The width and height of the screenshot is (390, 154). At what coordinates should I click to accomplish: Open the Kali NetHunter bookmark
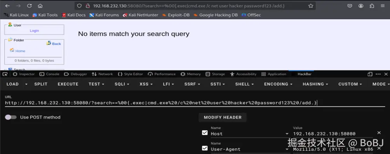pyautogui.click(x=140, y=15)
